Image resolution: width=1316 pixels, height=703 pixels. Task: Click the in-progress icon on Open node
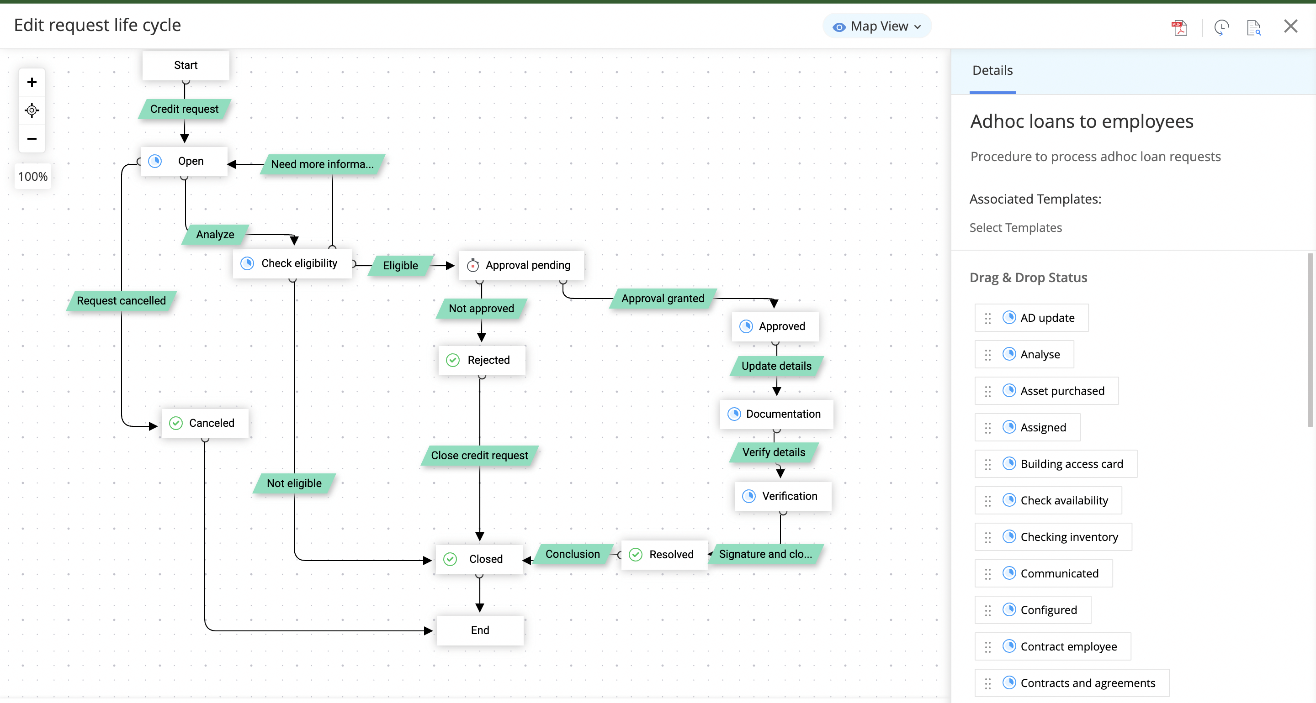tap(155, 161)
